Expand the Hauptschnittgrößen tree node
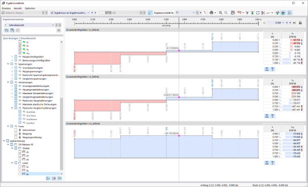Image resolution: width=308 pixels, height=187 pixels. click(x=12, y=57)
